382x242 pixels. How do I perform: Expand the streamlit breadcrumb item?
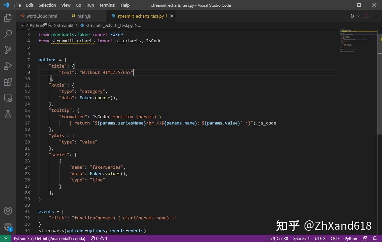(65, 25)
